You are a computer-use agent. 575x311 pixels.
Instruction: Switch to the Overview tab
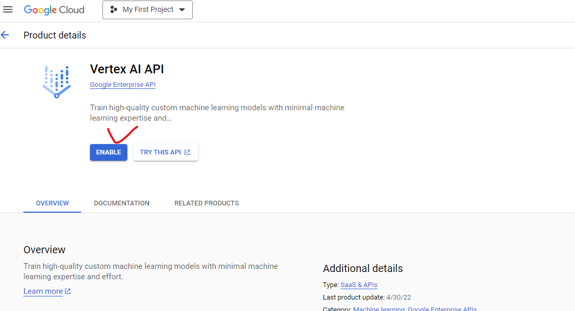tap(52, 203)
